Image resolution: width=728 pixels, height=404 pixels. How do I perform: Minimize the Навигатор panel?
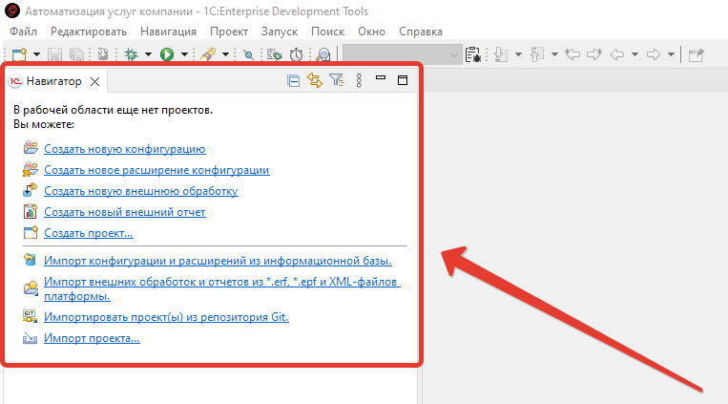(381, 77)
